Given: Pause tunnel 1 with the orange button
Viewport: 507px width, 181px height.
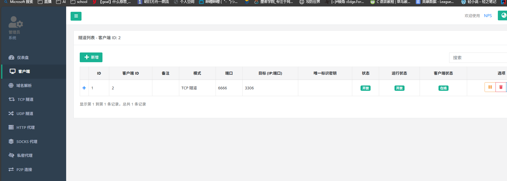Looking at the screenshot, I should (490, 87).
